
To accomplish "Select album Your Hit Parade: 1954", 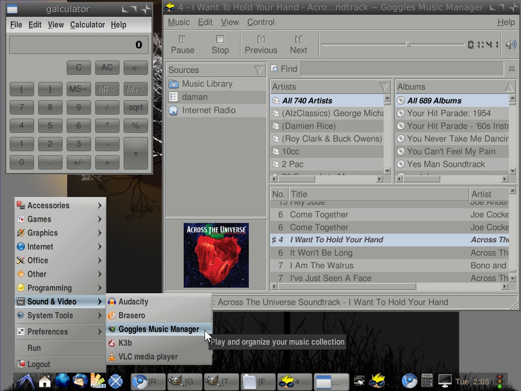I will [452, 113].
